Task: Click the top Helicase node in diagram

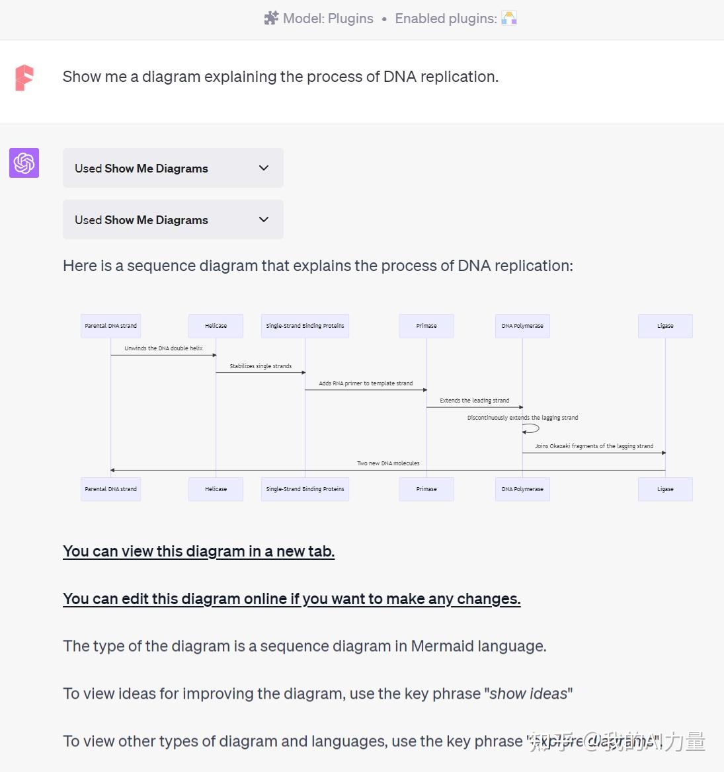Action: tap(216, 326)
